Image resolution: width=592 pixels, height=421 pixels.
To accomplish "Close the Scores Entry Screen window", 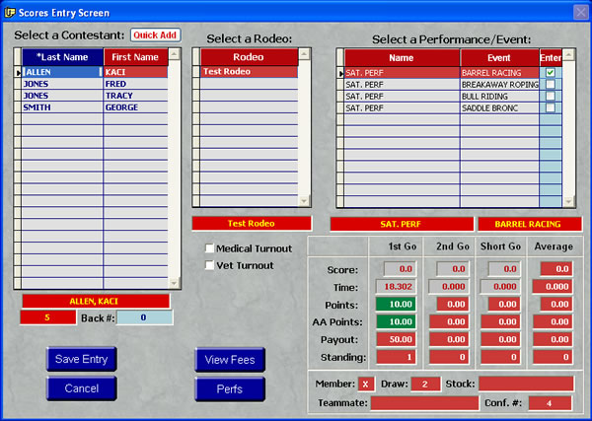I will (580, 12).
